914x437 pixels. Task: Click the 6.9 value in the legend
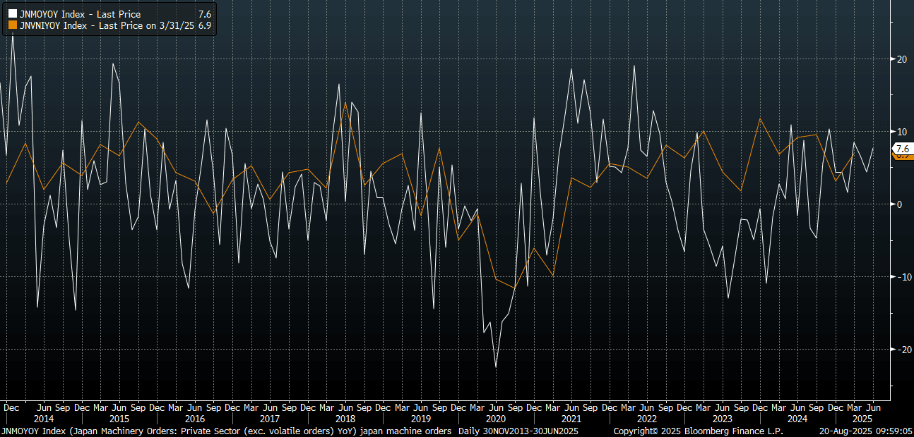(x=205, y=25)
